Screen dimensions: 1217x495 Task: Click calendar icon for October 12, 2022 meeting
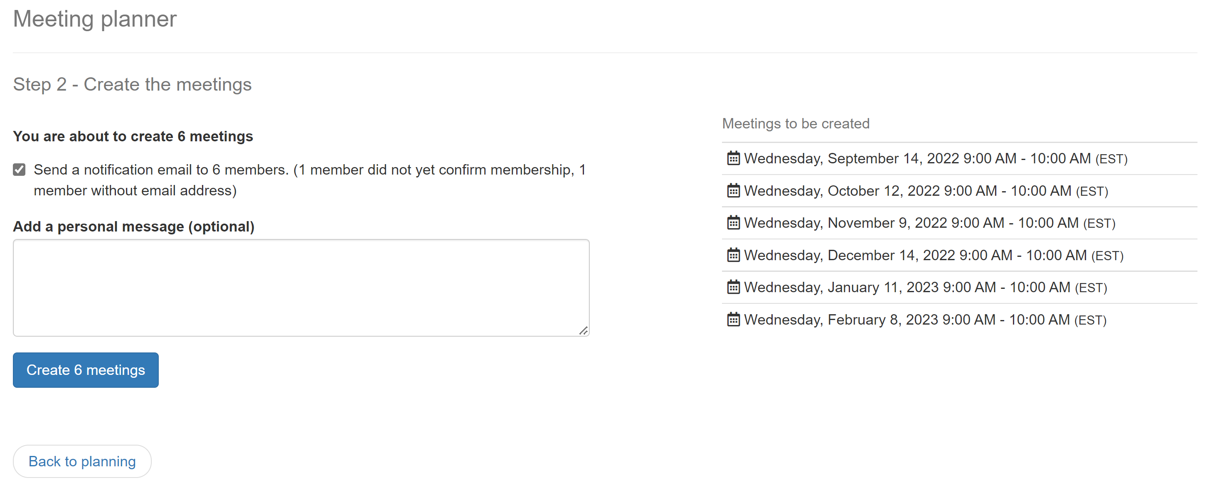point(733,191)
